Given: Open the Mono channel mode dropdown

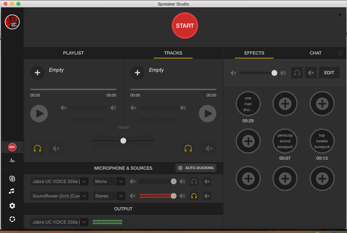Looking at the screenshot, I should (109, 181).
